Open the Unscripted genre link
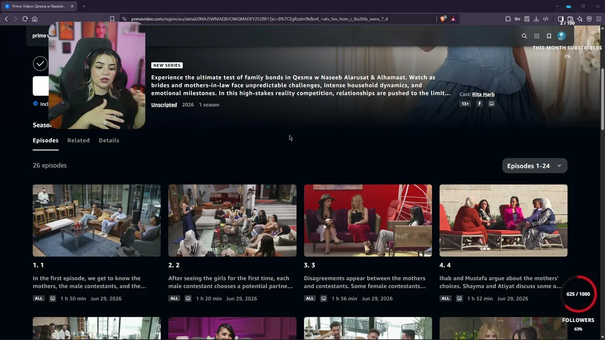The width and height of the screenshot is (605, 340). coord(164,105)
